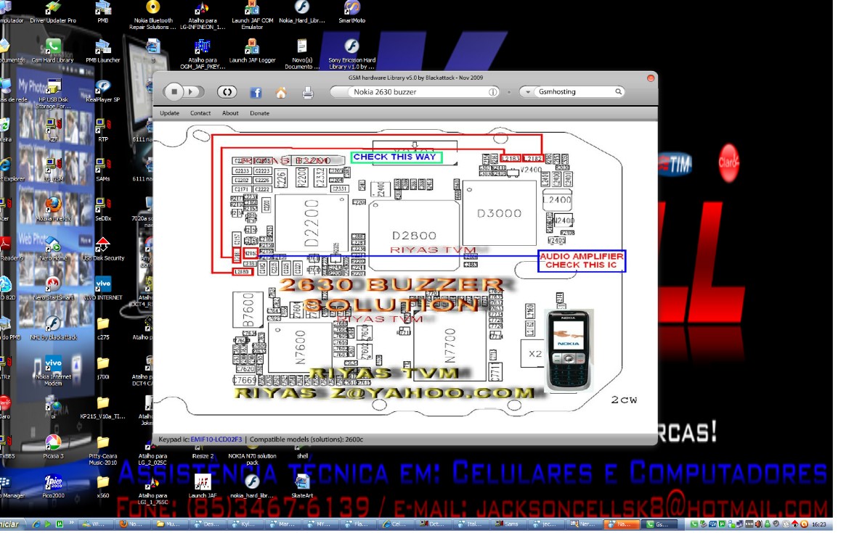
Task: Click the 'Nokia 2630 buzzer' search field
Action: tap(415, 92)
